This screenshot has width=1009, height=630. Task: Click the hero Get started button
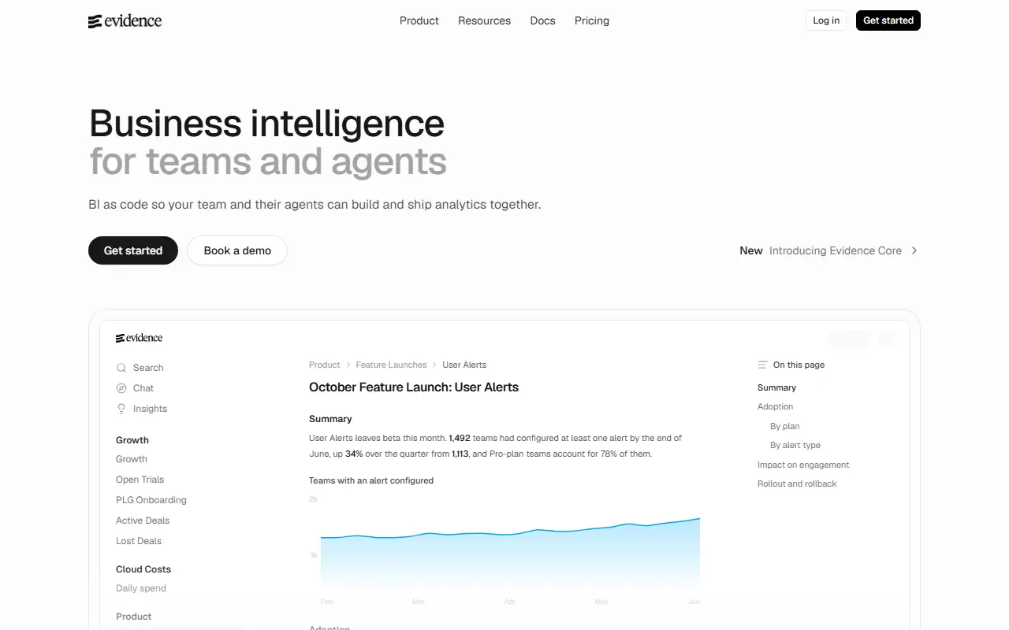point(133,250)
